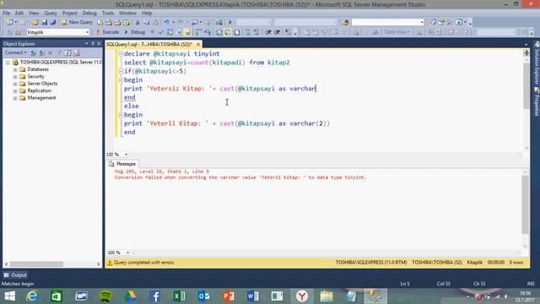This screenshot has height=304, width=540.
Task: Click the yellow find icon beside search box
Action: (x=345, y=23)
